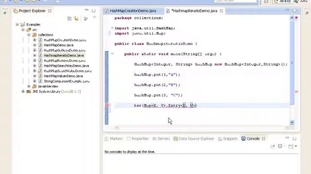Click the error marker beside the for loop
Viewport: 311px width, 174px height.
pos(107,105)
